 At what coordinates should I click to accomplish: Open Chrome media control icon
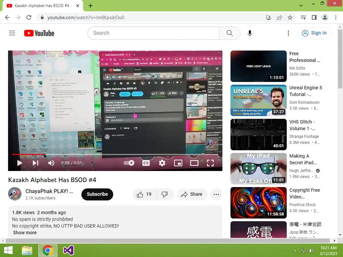click(x=303, y=17)
